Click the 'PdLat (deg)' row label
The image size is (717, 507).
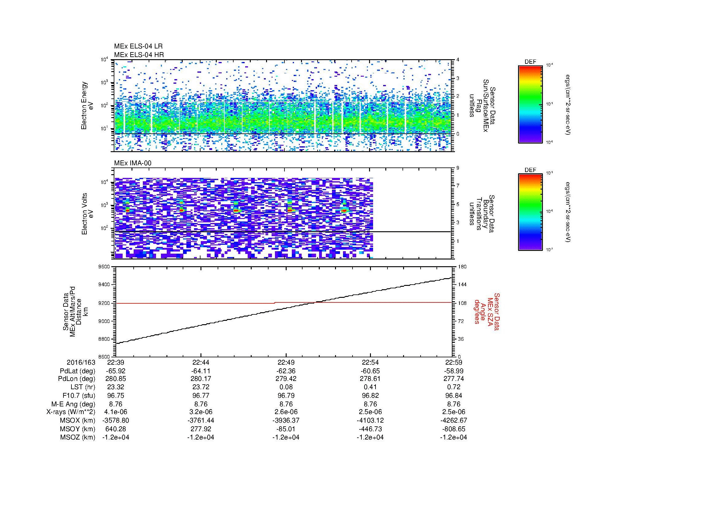pyautogui.click(x=78, y=371)
